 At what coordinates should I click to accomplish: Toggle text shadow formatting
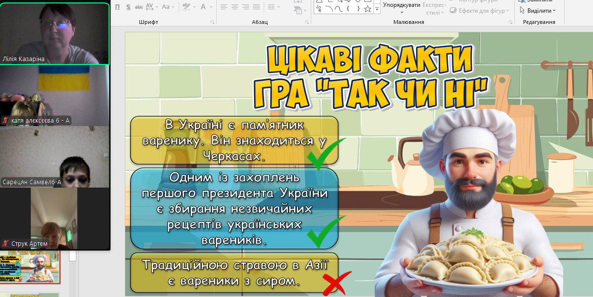pos(128,7)
